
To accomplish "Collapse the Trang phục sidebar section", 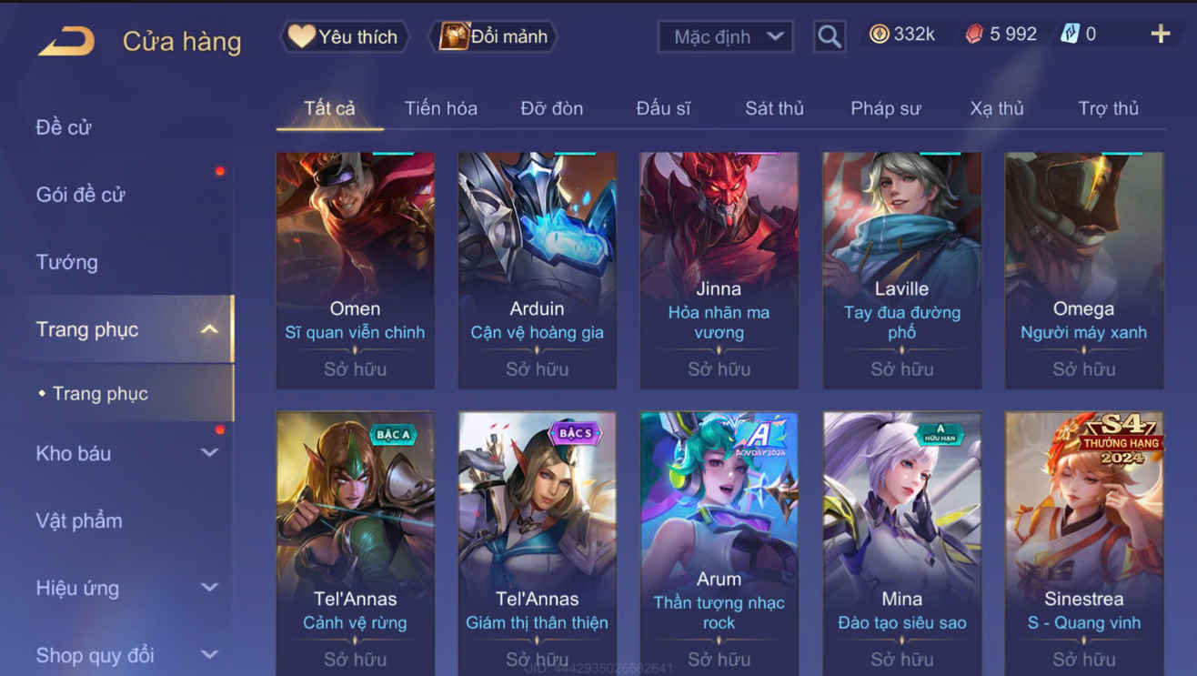I will coord(208,329).
